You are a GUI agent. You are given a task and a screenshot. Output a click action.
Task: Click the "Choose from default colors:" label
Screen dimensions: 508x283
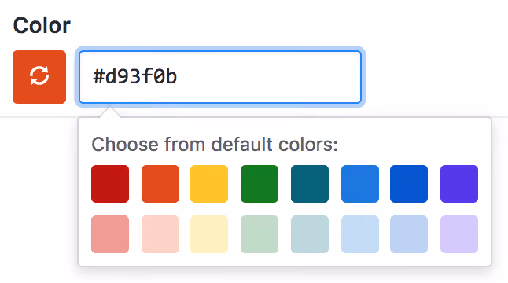point(215,144)
